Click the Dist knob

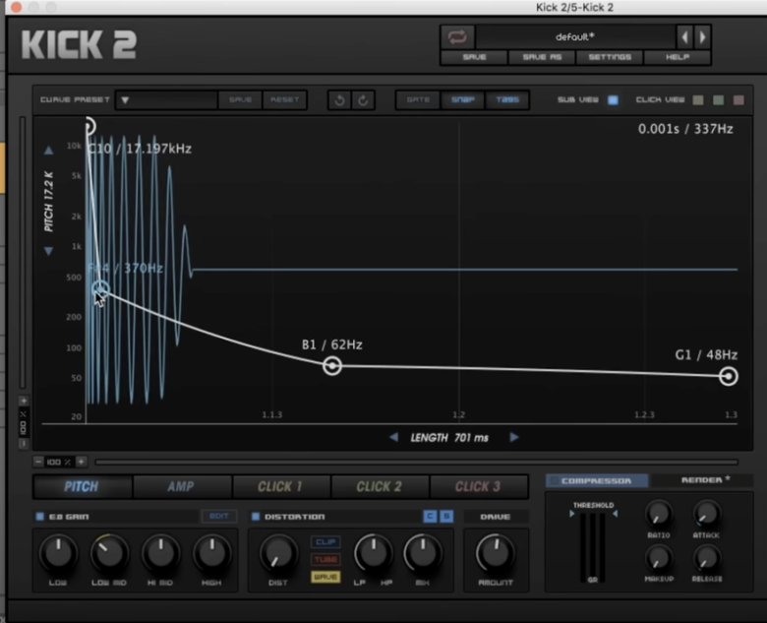pyautogui.click(x=278, y=554)
